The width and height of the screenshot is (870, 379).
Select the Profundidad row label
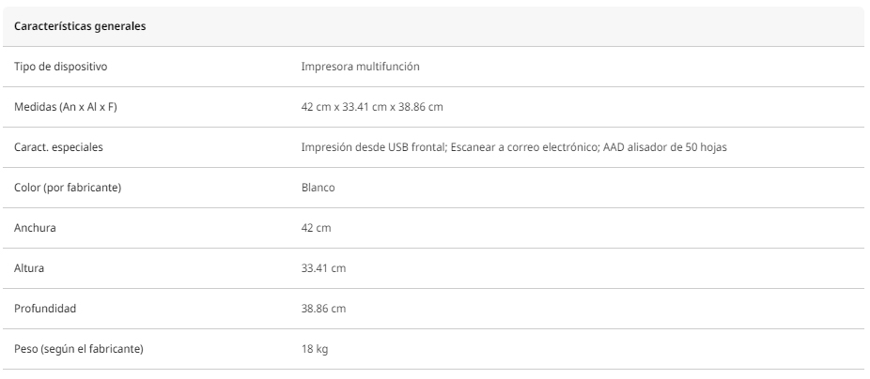coord(45,309)
